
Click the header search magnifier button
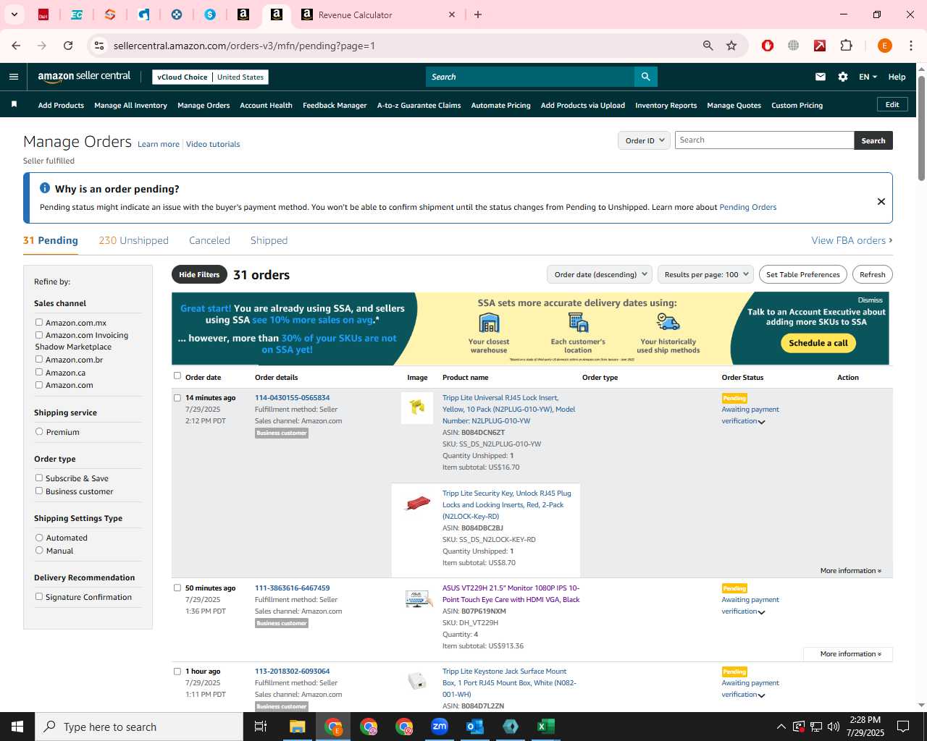(x=645, y=77)
